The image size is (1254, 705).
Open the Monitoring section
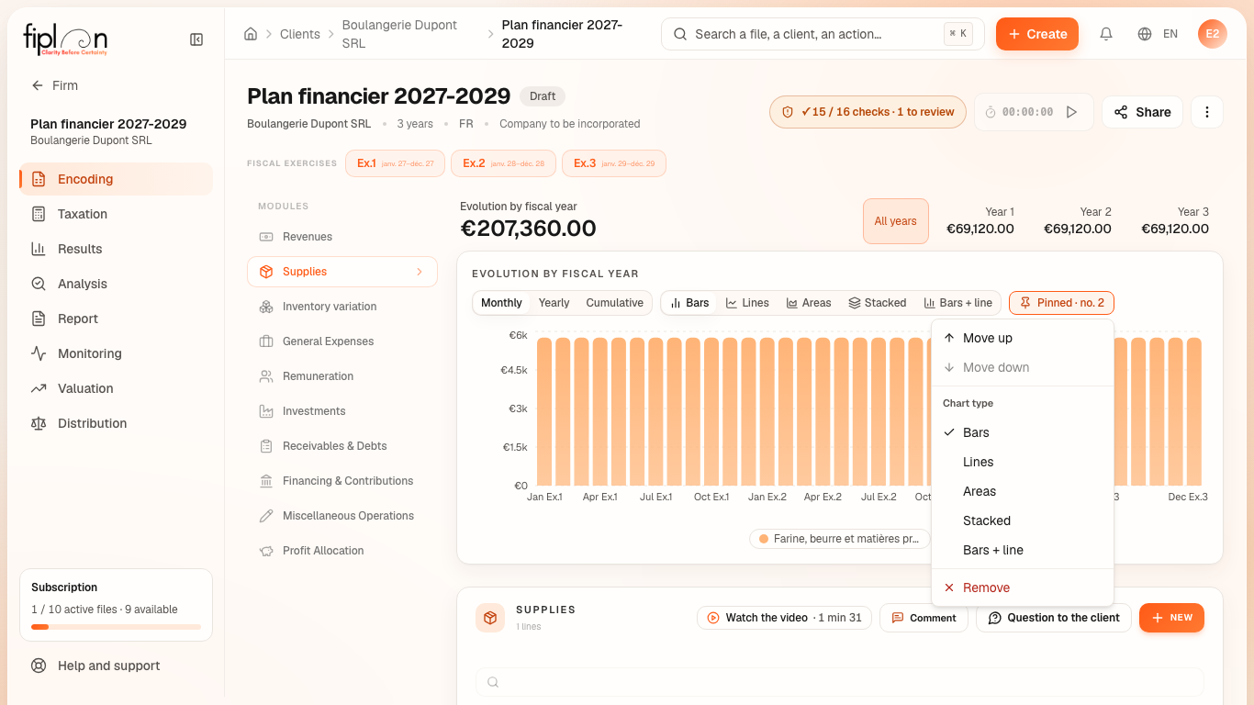click(116, 353)
